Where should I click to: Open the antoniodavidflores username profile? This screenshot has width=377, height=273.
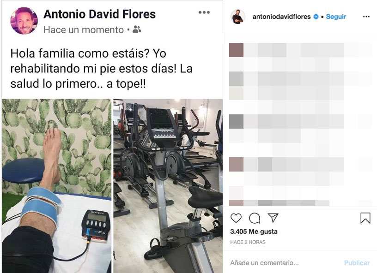281,17
